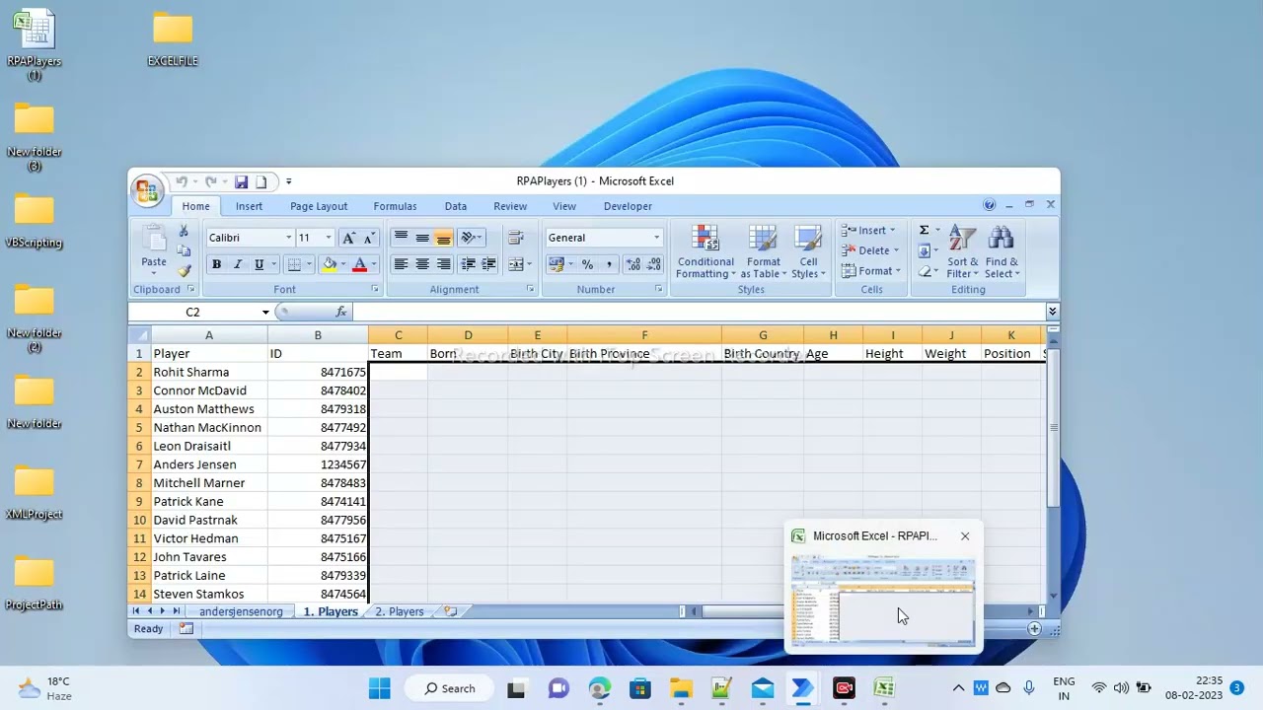Click the Search box on the taskbar

point(449,688)
